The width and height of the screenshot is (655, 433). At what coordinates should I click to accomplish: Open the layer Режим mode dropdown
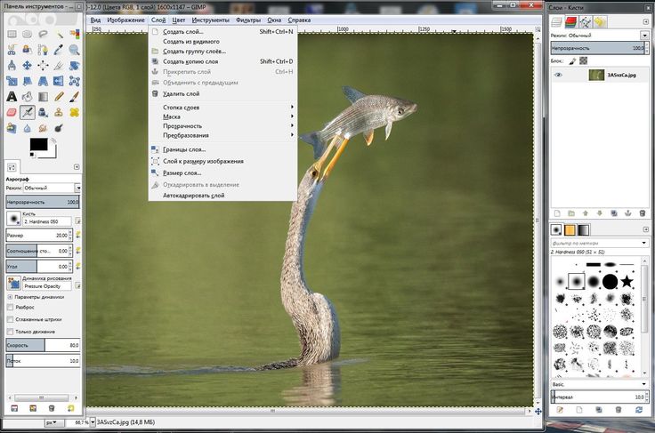coord(644,36)
